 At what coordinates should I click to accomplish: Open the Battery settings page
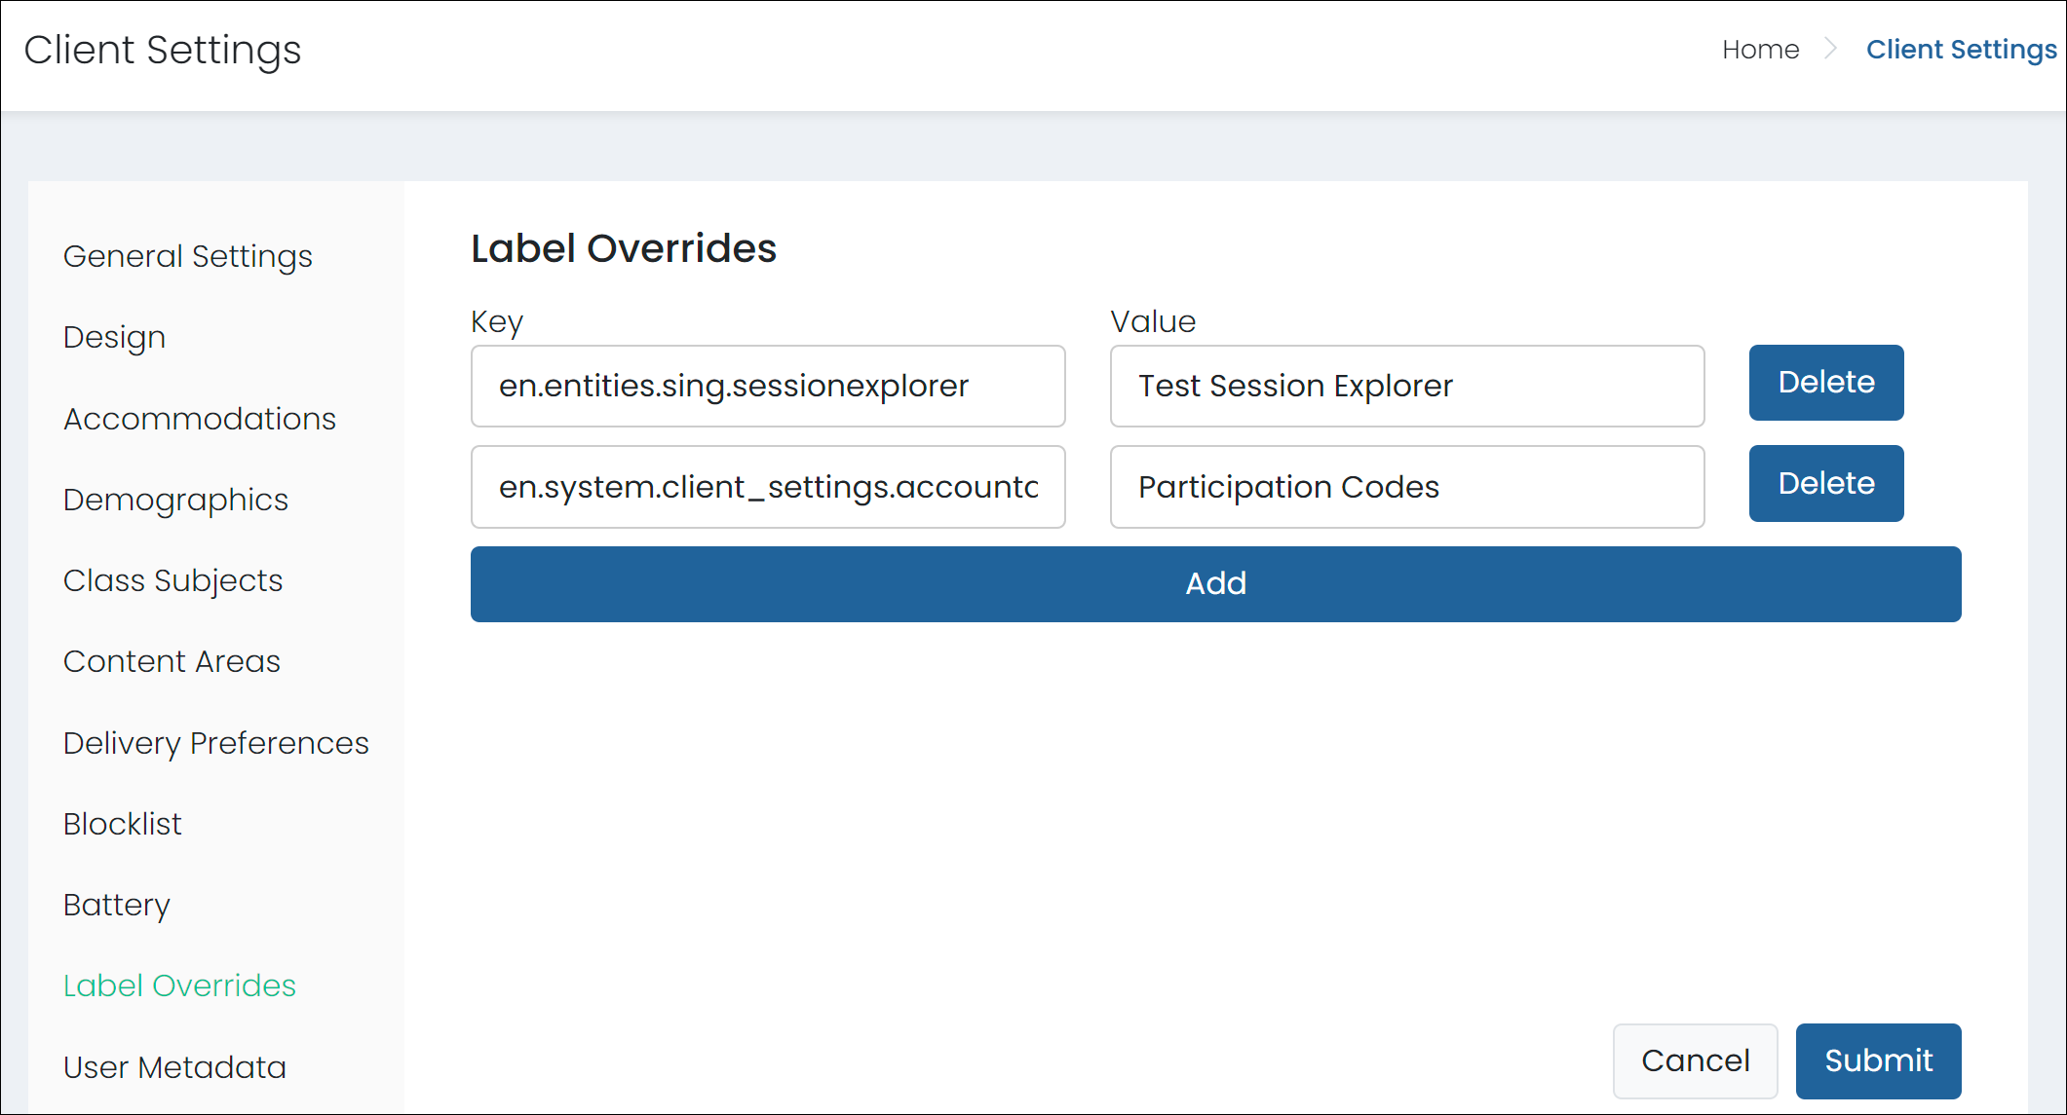click(115, 905)
